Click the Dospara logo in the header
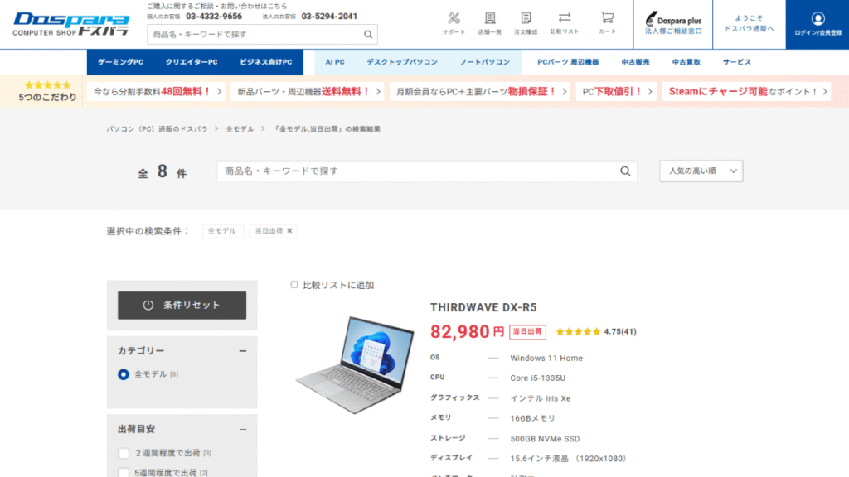 (x=71, y=24)
